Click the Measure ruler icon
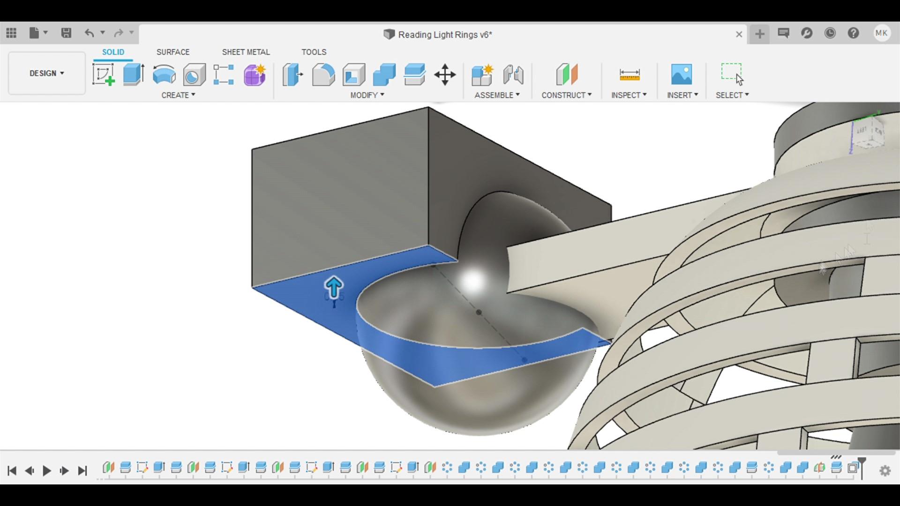The width and height of the screenshot is (900, 506). [x=629, y=74]
